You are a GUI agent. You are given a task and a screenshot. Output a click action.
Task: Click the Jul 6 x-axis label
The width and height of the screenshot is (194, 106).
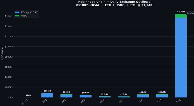tap(140, 101)
